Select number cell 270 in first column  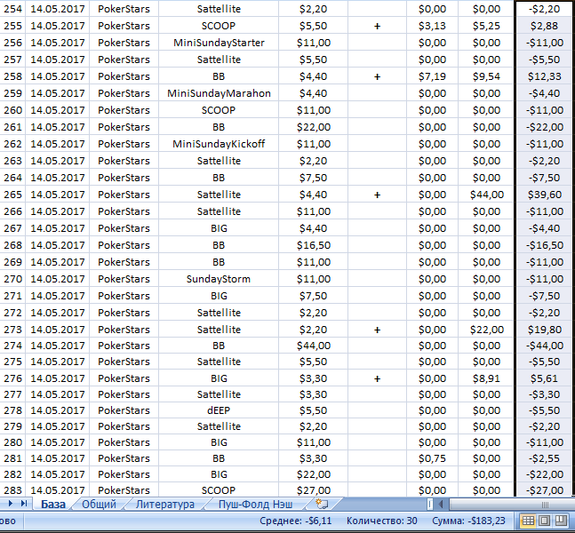click(12, 279)
